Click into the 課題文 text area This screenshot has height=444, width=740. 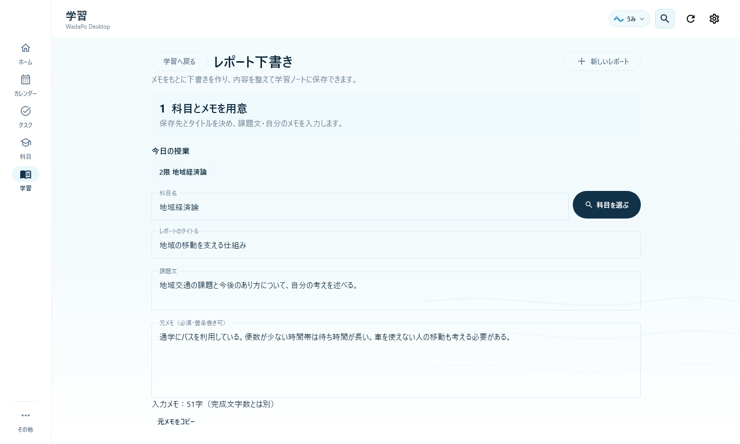[x=396, y=291]
